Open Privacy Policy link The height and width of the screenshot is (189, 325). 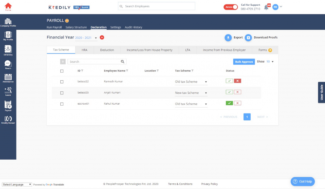(209, 184)
